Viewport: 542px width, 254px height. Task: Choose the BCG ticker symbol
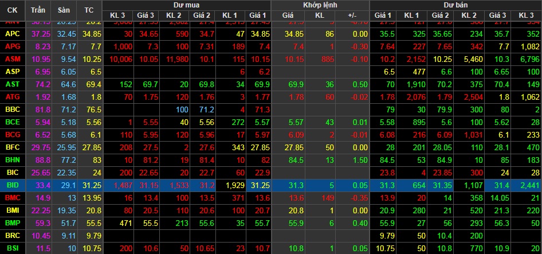coord(13,134)
